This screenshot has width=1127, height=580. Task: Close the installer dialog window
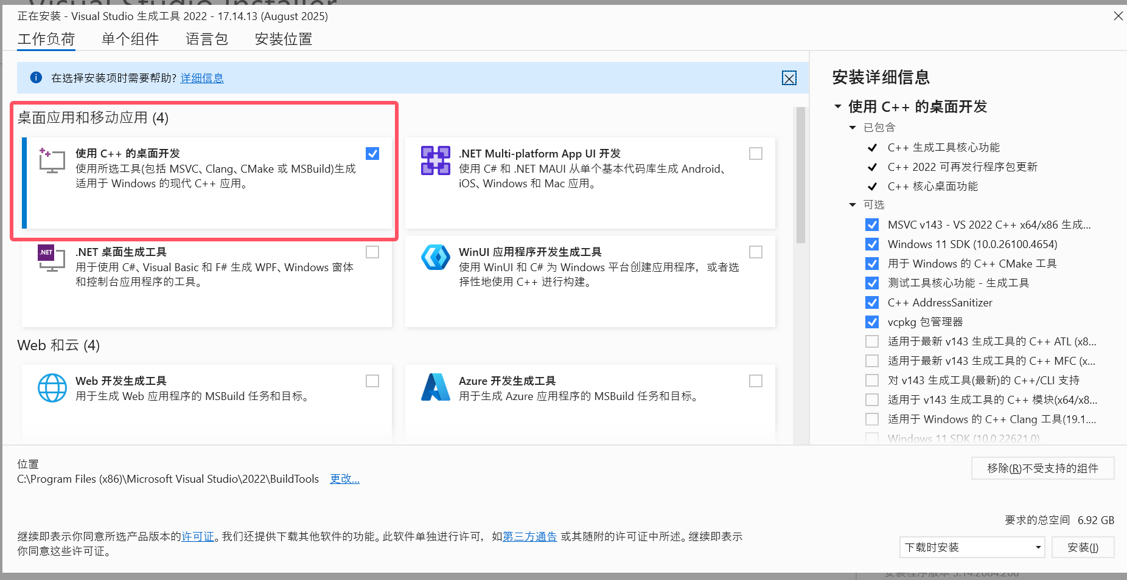pyautogui.click(x=1118, y=16)
